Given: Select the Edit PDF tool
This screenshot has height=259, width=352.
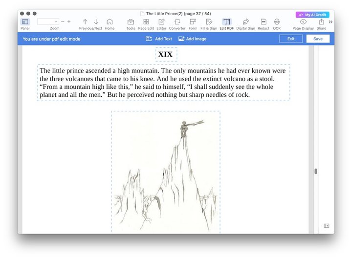Looking at the screenshot, I should pyautogui.click(x=226, y=22).
